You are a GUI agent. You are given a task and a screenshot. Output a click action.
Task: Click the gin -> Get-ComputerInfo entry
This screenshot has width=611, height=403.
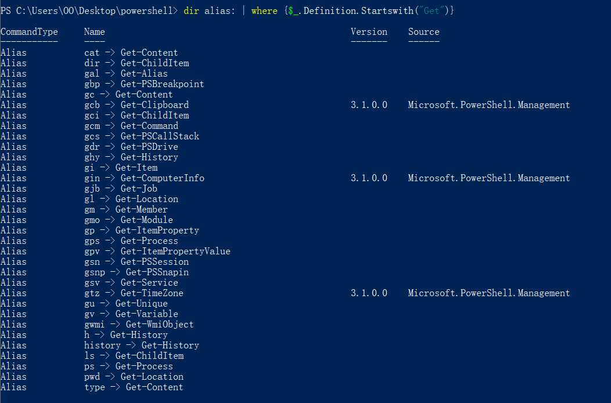point(144,178)
